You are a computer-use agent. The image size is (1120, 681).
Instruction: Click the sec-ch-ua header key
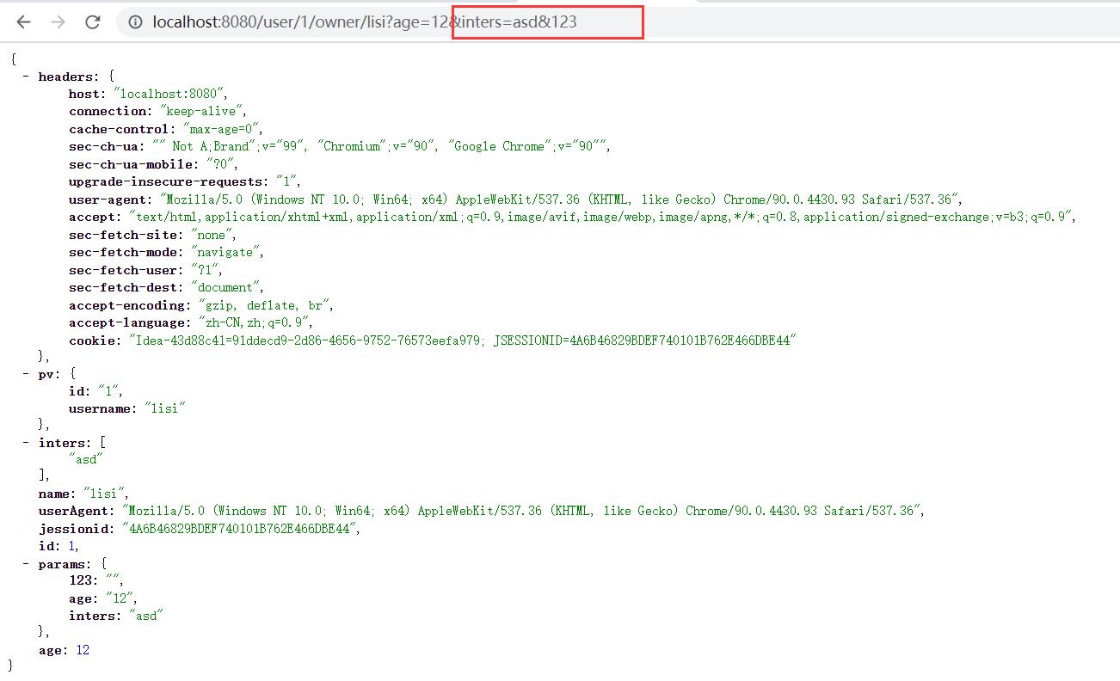104,146
